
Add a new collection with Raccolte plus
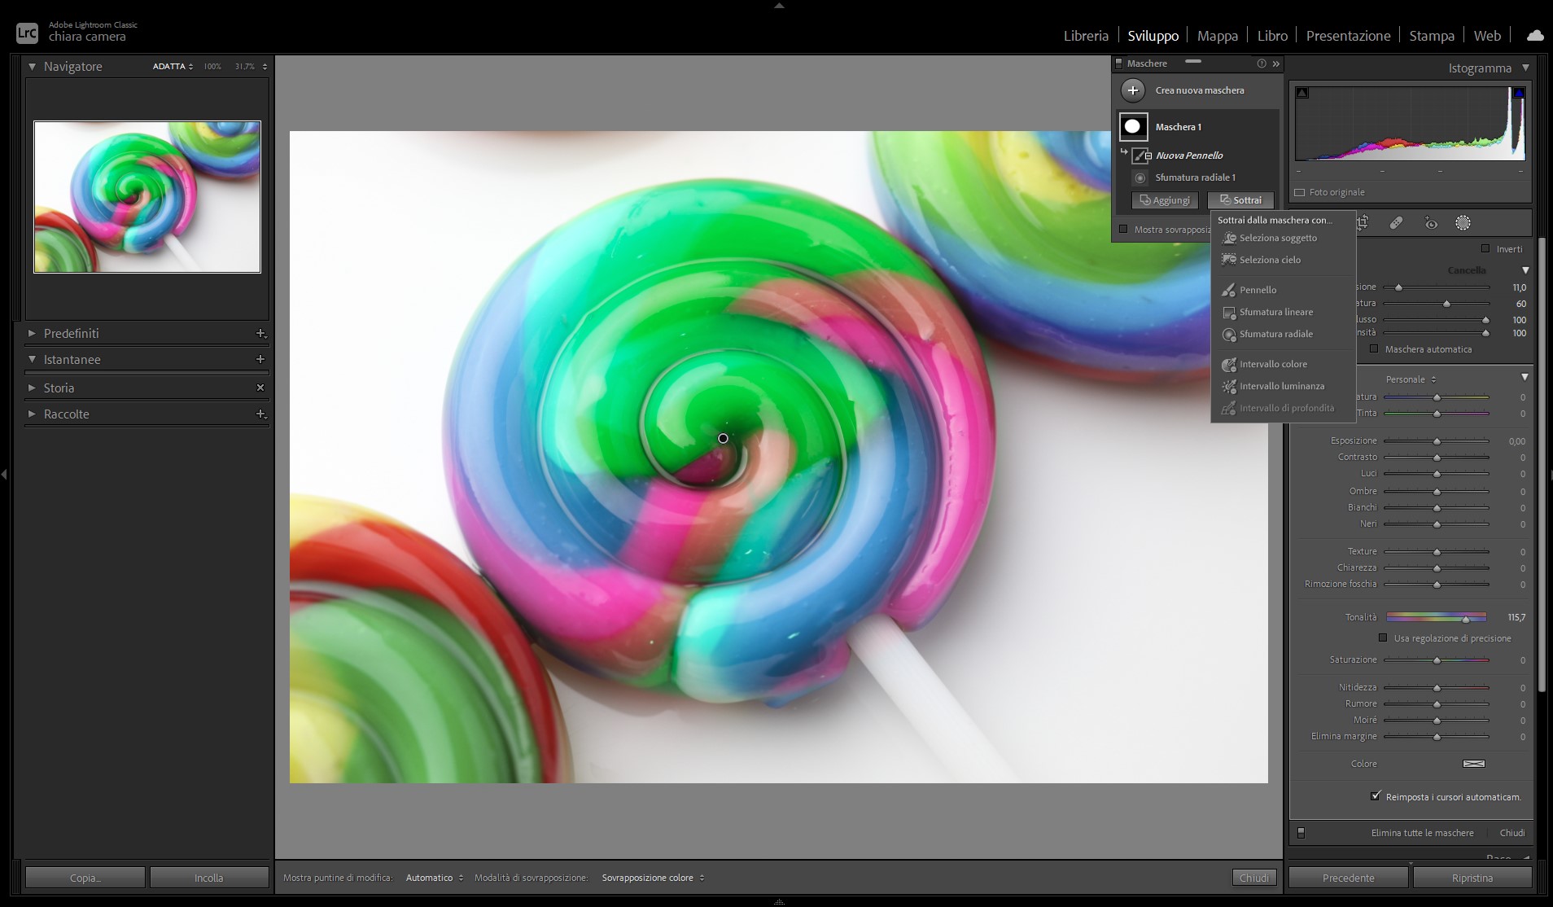point(260,414)
